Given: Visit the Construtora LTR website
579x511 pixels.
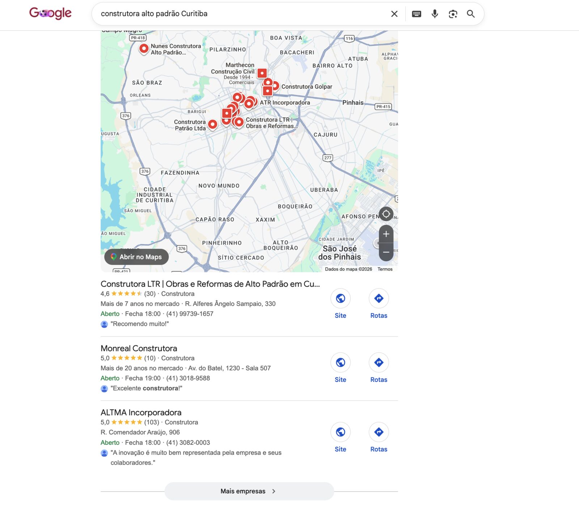Looking at the screenshot, I should coord(341,304).
